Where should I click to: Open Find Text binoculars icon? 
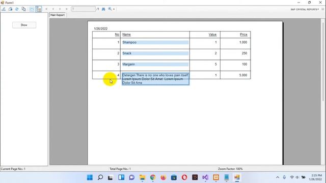tap(103, 9)
